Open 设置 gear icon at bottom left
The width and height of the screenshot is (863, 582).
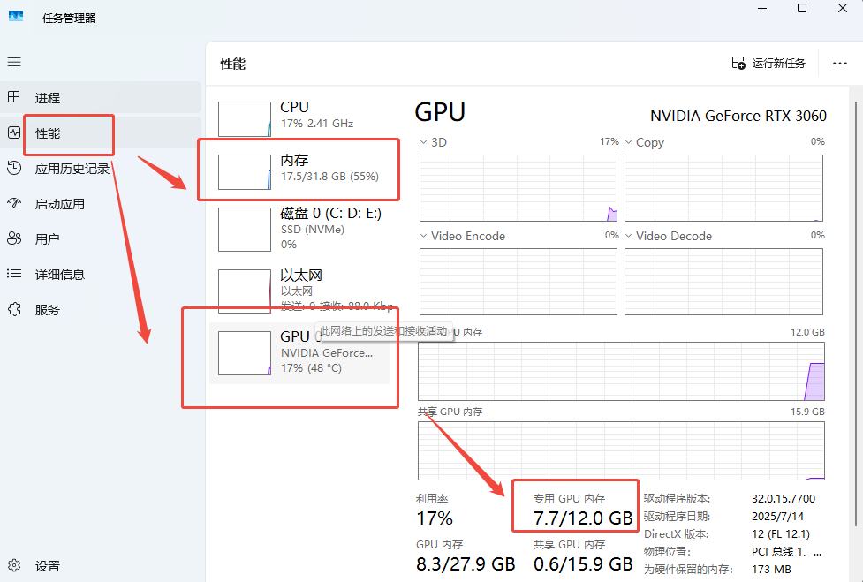(14, 566)
